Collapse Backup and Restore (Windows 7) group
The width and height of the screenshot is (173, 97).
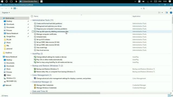click(31, 66)
